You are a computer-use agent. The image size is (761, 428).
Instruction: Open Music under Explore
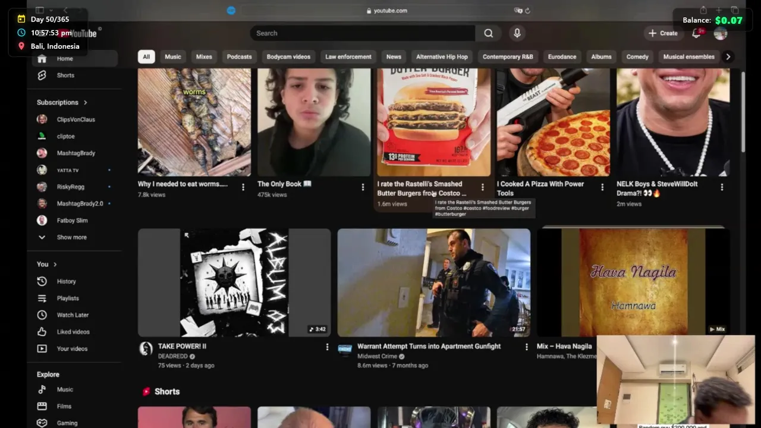pos(74,389)
